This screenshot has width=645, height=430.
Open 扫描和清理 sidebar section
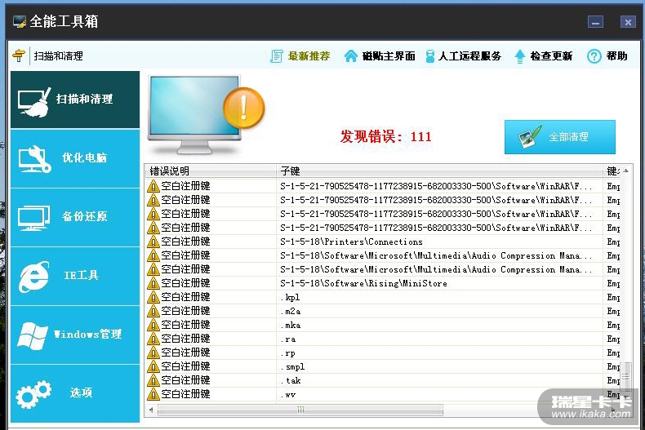75,100
